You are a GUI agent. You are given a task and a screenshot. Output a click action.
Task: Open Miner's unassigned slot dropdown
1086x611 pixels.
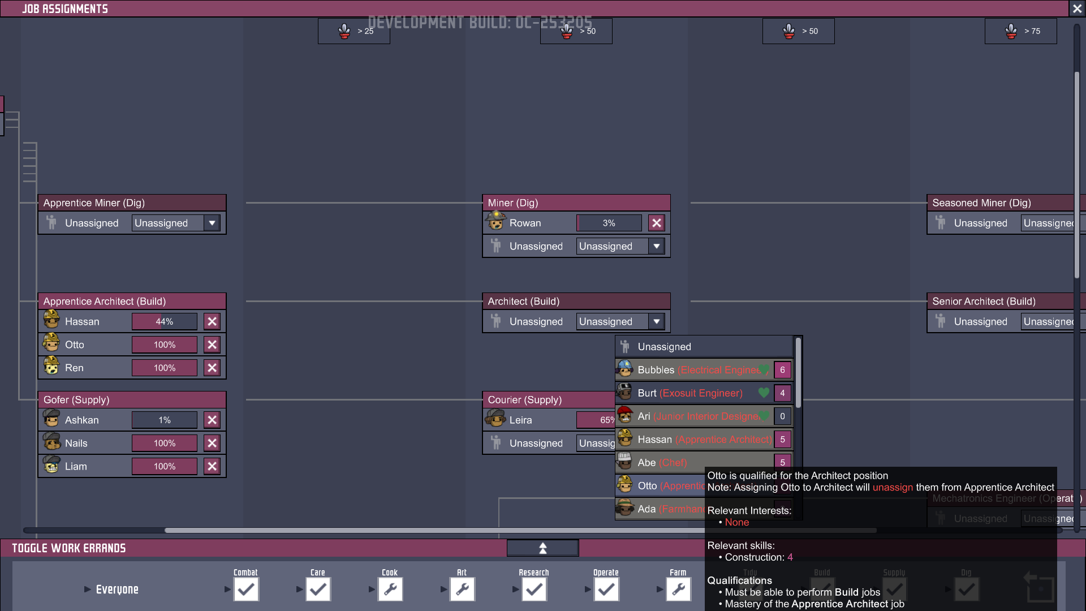tap(656, 246)
